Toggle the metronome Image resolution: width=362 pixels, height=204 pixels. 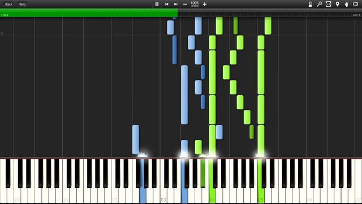[x=310, y=4]
